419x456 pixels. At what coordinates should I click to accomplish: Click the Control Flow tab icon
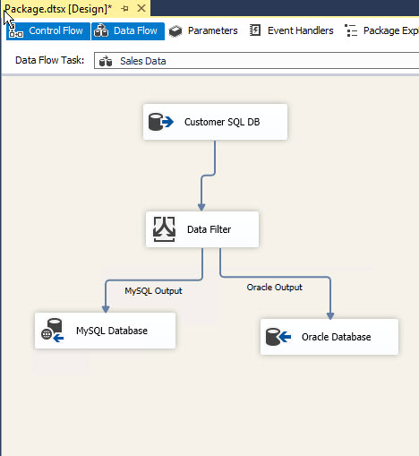coord(16,31)
